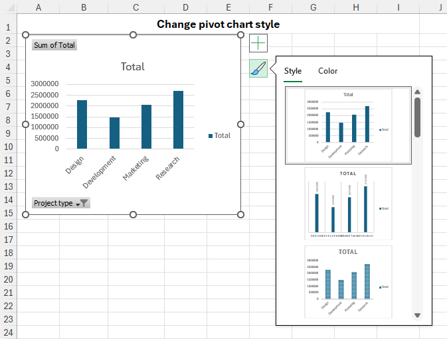The image size is (447, 339).
Task: Click the bottom-right chart resize handle
Action: coord(240,215)
